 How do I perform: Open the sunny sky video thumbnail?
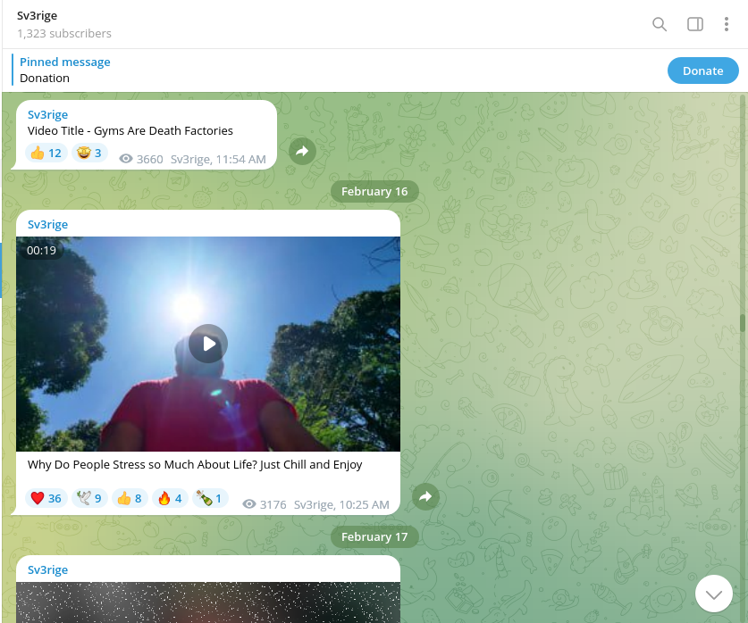[208, 344]
